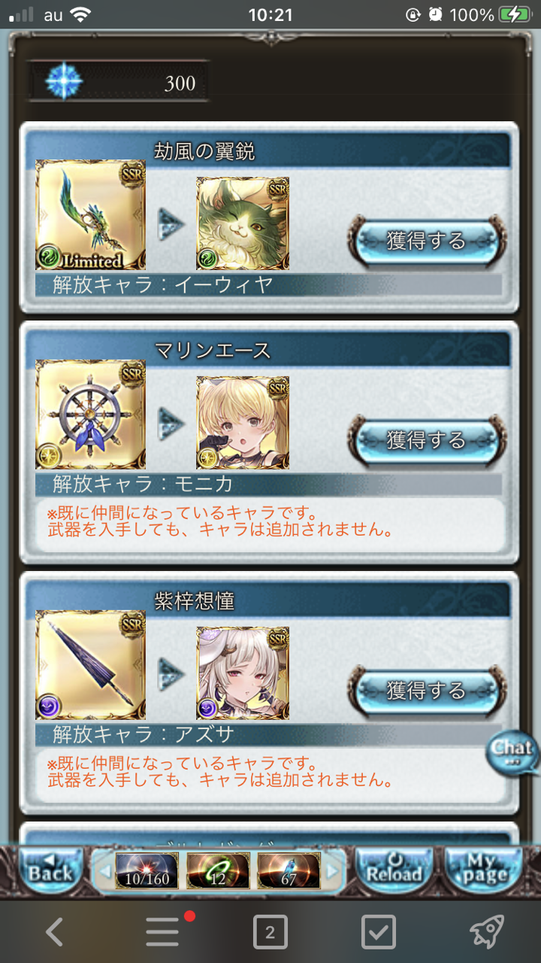The image size is (541, 963).
Task: Tap the モニカ character portrait
Action: pos(243,424)
